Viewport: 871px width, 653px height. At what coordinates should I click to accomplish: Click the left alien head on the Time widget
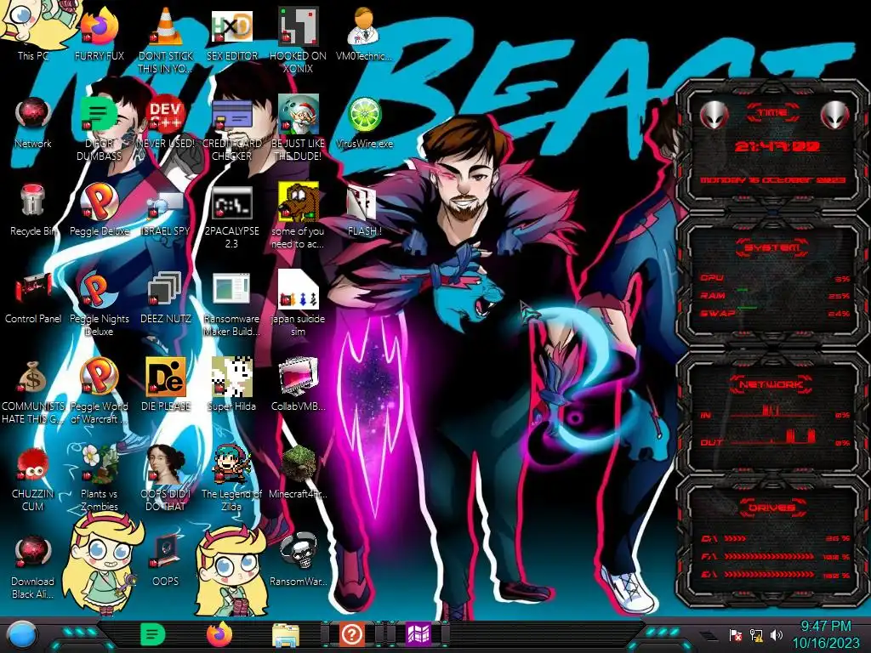tap(714, 116)
